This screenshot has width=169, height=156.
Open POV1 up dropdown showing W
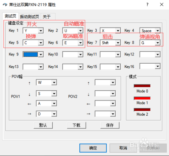(46, 83)
